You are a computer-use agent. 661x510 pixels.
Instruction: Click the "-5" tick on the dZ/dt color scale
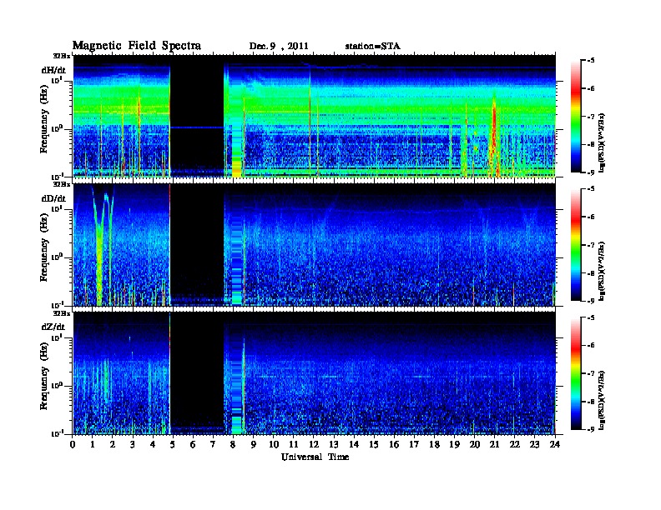click(x=591, y=317)
